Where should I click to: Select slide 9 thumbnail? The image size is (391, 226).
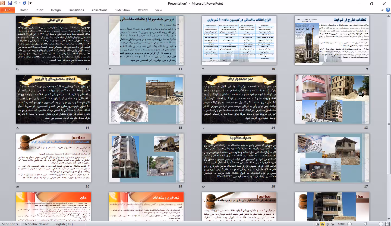pos(332,40)
